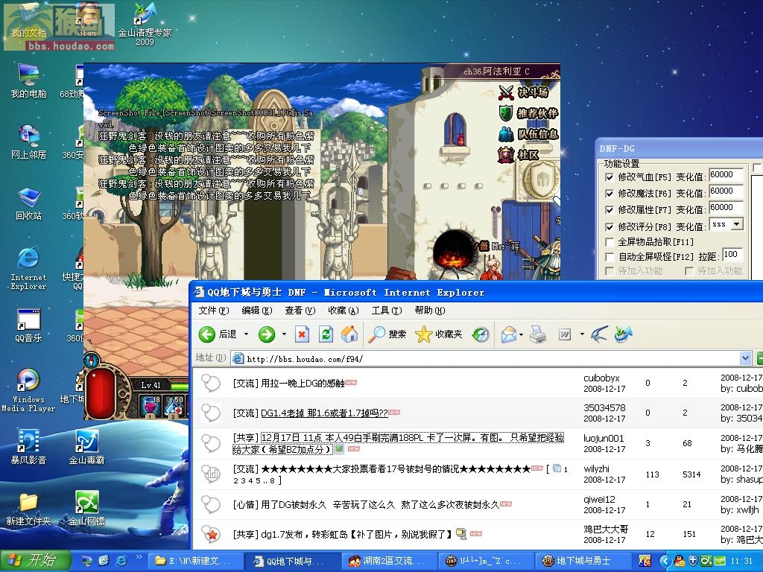The image size is (763, 572).
Task: Open 新建文件夹 desktop folder
Action: click(29, 508)
